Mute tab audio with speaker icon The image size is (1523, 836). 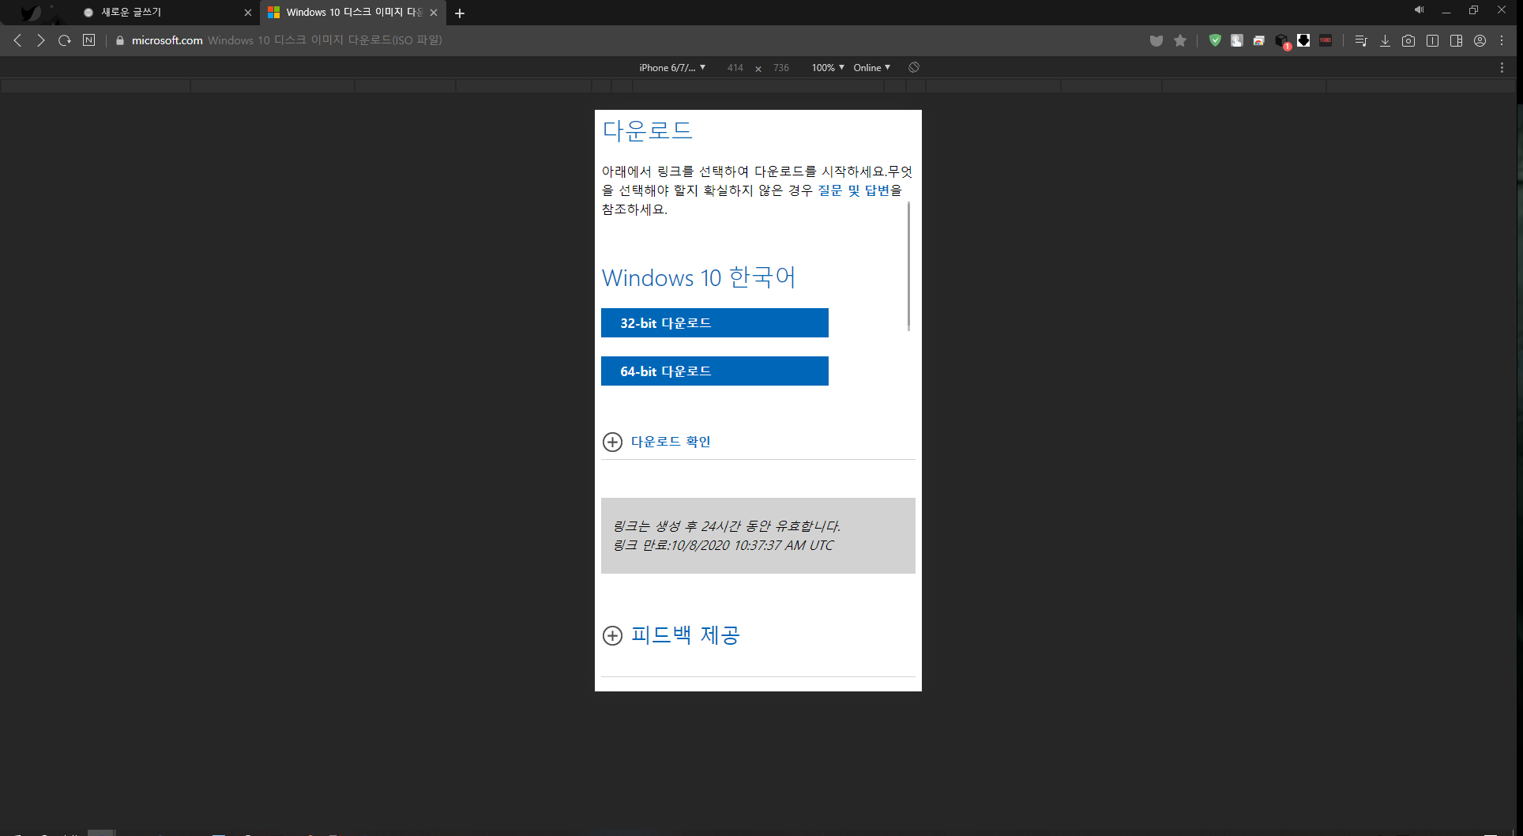coord(1419,9)
